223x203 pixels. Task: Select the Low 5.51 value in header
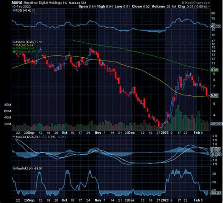point(122,7)
